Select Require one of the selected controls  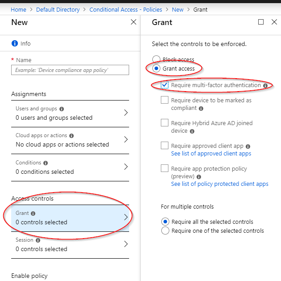point(165,231)
